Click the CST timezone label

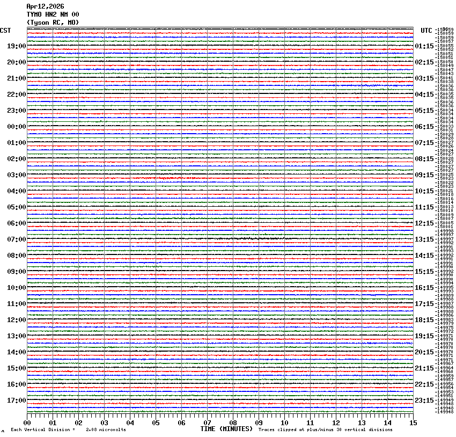click(5, 31)
